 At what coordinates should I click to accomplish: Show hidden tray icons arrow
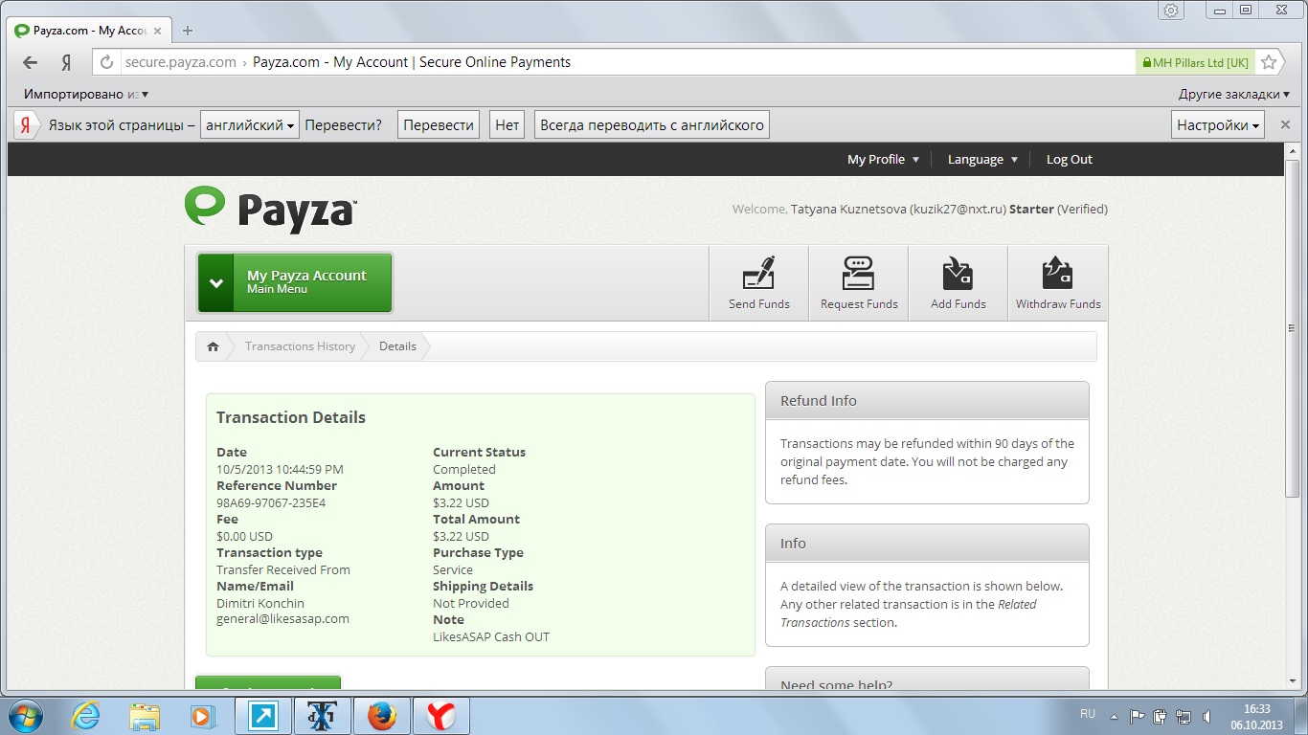[1114, 716]
